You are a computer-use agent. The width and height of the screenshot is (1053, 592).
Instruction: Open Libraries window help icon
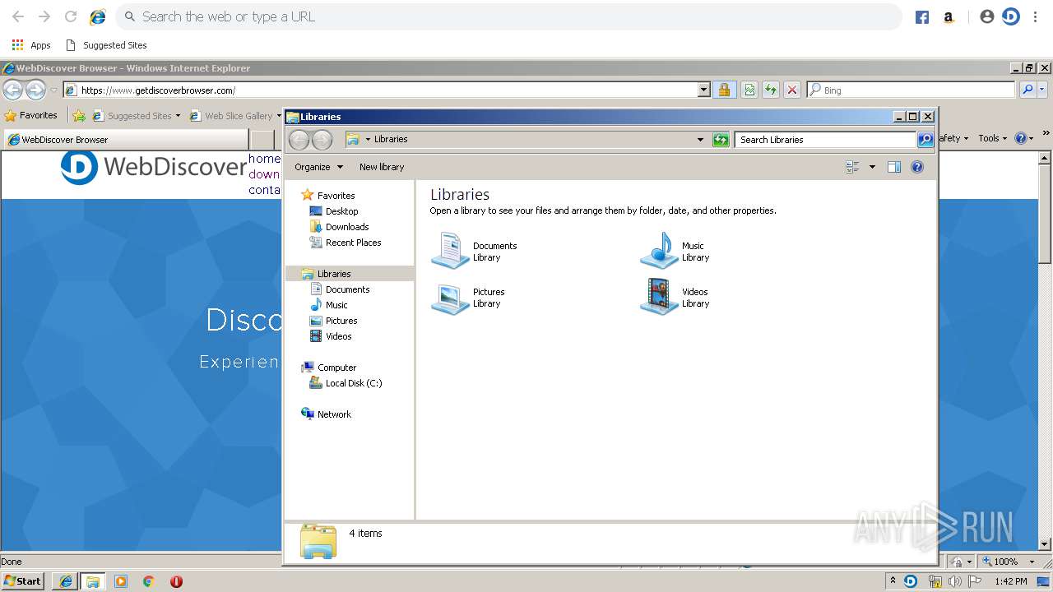[x=917, y=167]
